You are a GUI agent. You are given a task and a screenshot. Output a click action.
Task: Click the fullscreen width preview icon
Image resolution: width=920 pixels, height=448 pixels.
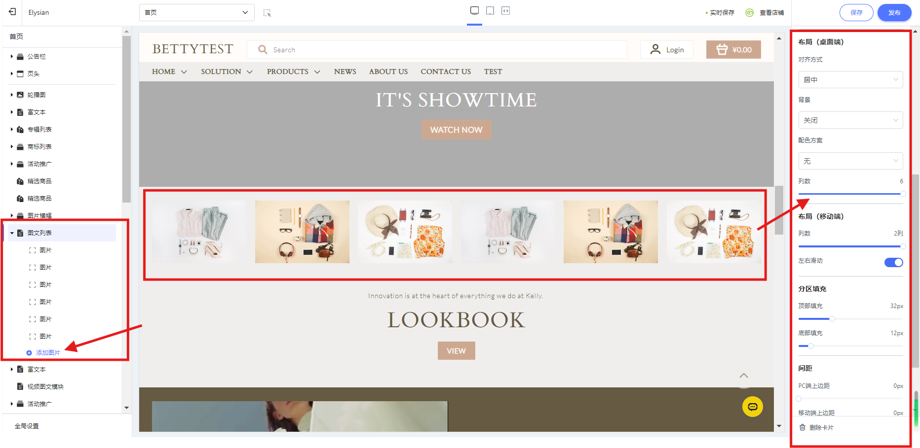point(505,11)
